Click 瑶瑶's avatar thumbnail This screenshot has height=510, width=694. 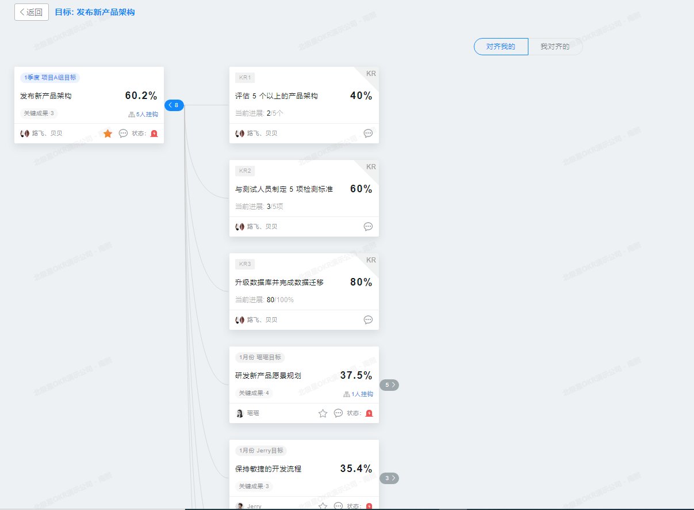(x=240, y=413)
